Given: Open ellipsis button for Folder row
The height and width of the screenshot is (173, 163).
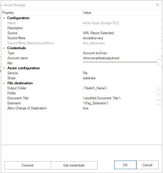Looking at the screenshot, I should (159, 93).
